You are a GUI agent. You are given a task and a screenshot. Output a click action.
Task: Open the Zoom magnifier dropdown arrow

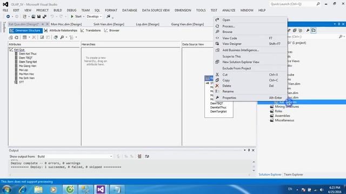pyautogui.click(x=66, y=37)
